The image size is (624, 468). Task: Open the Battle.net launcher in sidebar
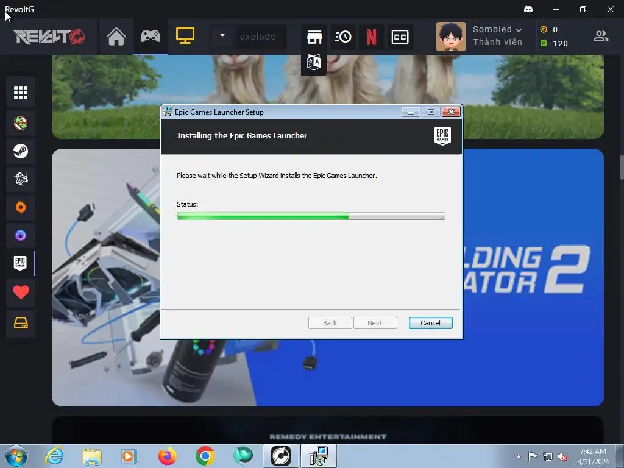pos(21,179)
